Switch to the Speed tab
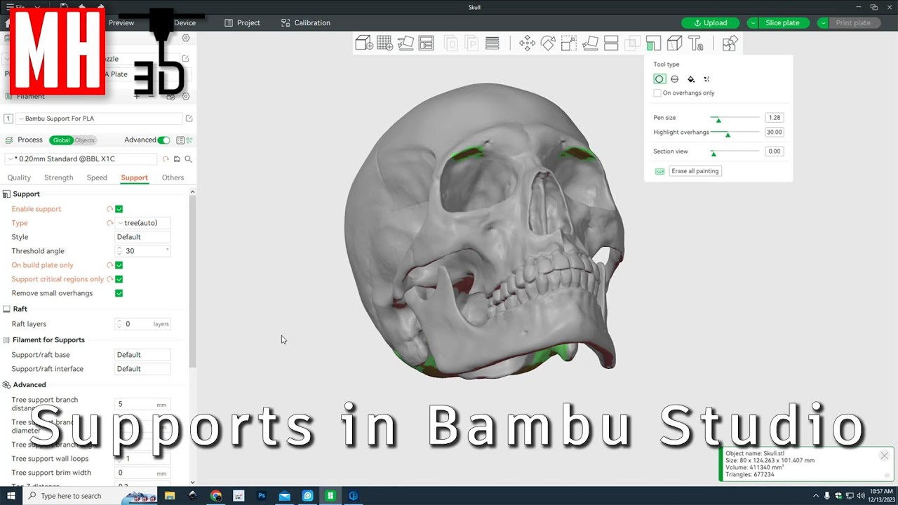Image resolution: width=898 pixels, height=505 pixels. 97,177
